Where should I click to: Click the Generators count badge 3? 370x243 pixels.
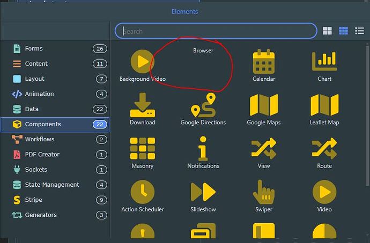pos(101,215)
